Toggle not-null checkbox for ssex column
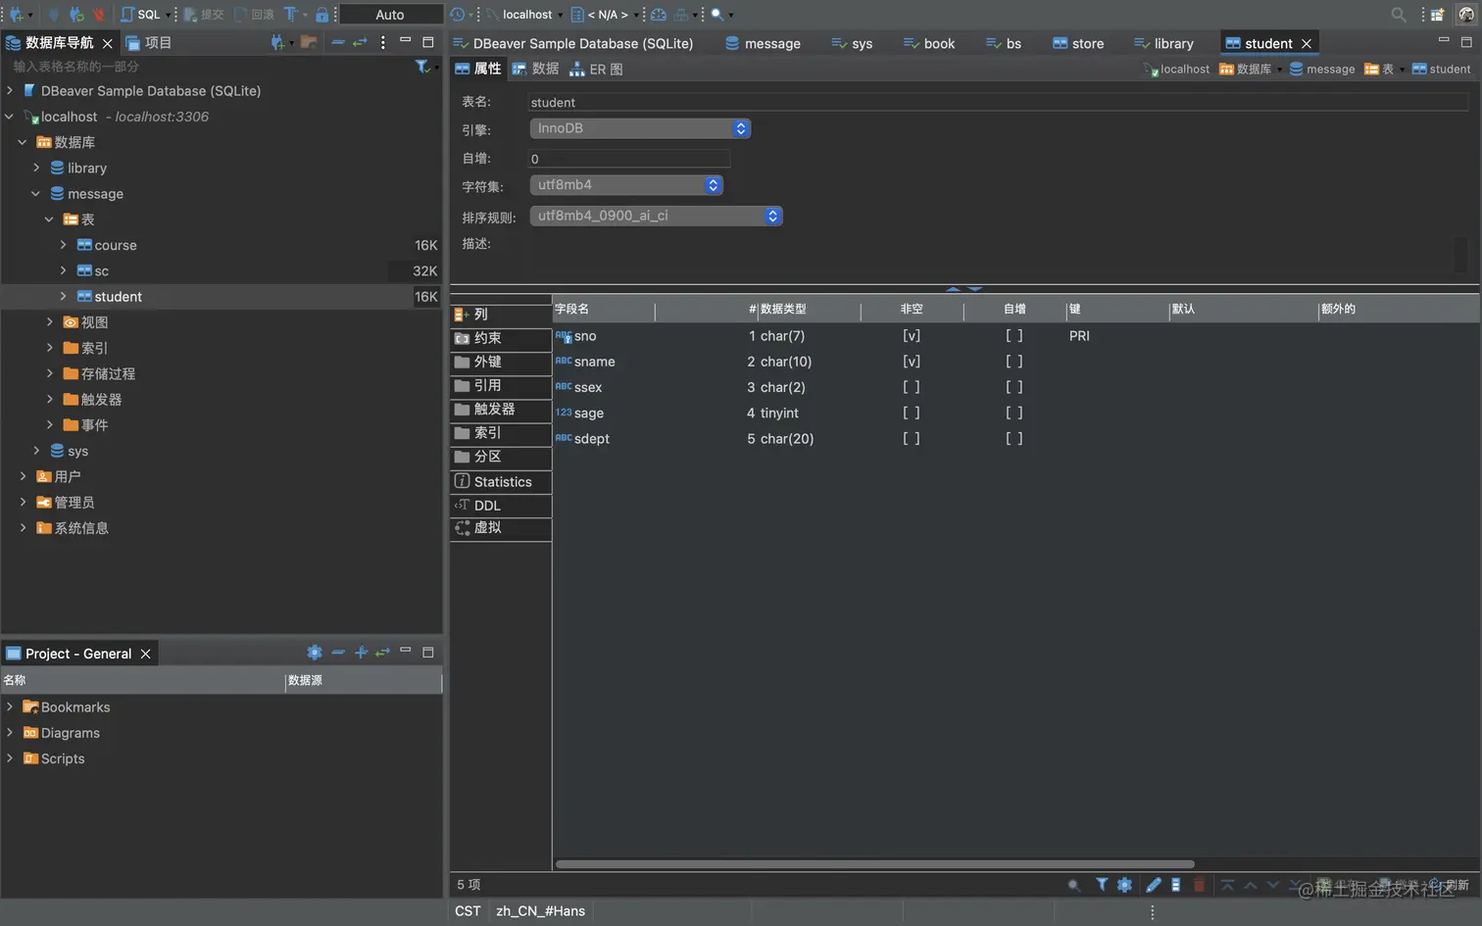 point(912,387)
